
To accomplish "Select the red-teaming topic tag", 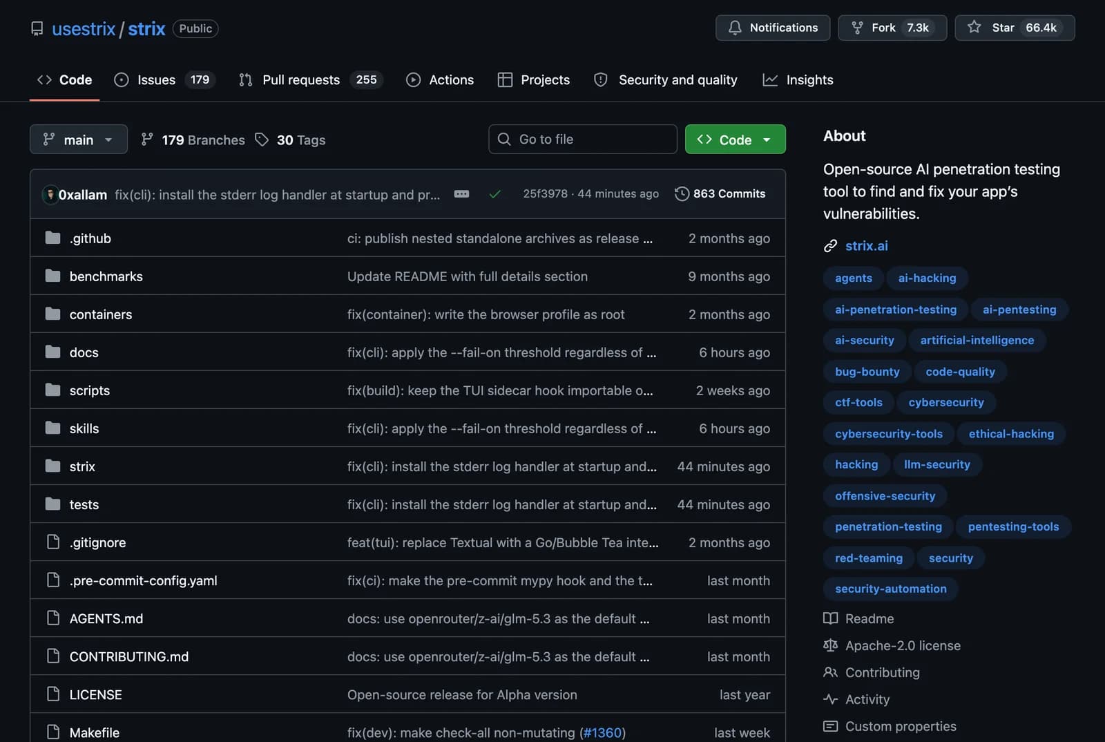I will (x=868, y=558).
